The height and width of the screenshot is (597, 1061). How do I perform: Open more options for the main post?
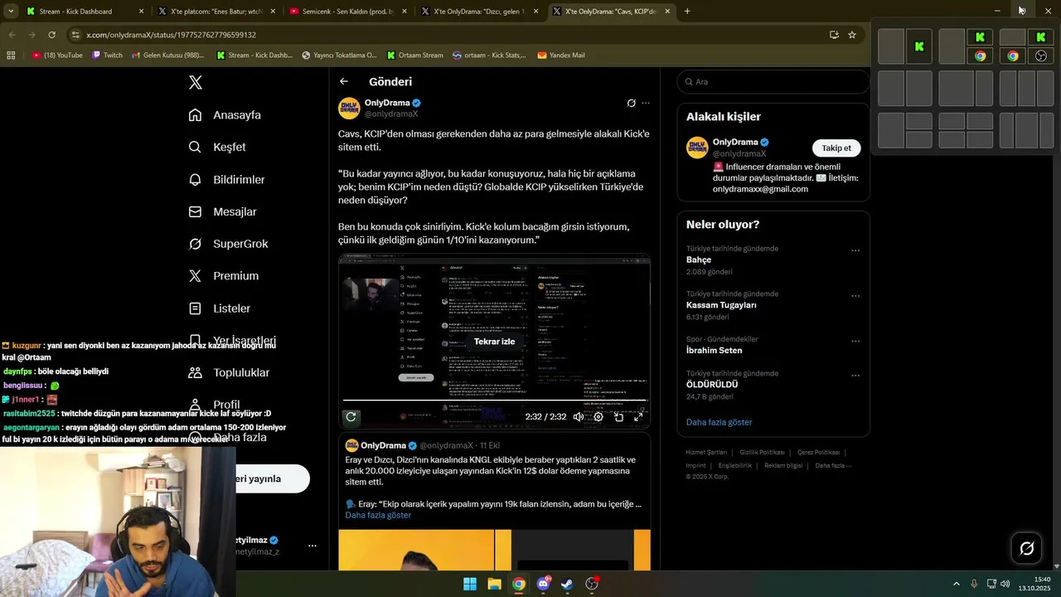point(646,104)
